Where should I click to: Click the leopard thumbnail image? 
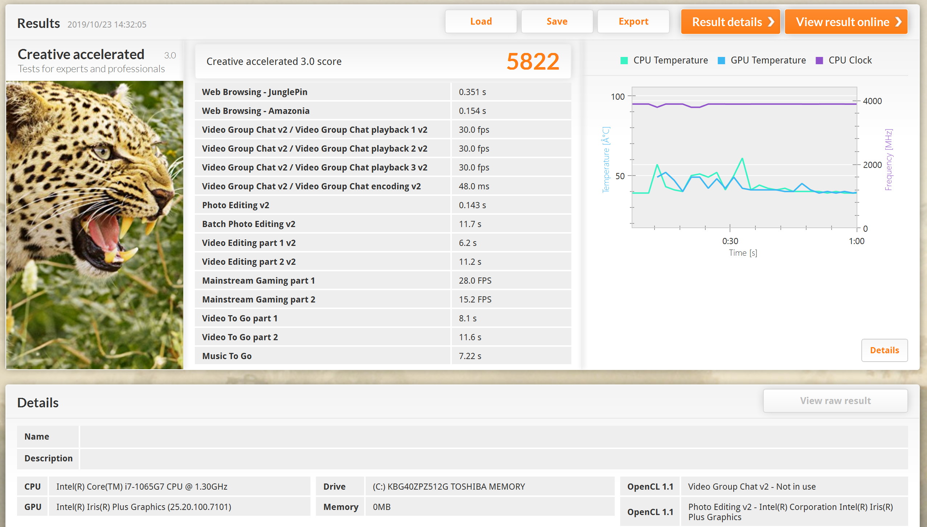[x=95, y=225]
